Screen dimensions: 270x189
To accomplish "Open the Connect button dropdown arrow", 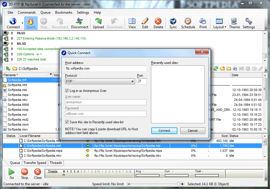I will pos(22,23).
